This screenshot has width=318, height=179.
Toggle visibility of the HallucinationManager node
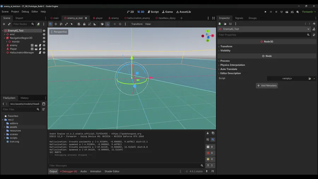tap(44, 53)
